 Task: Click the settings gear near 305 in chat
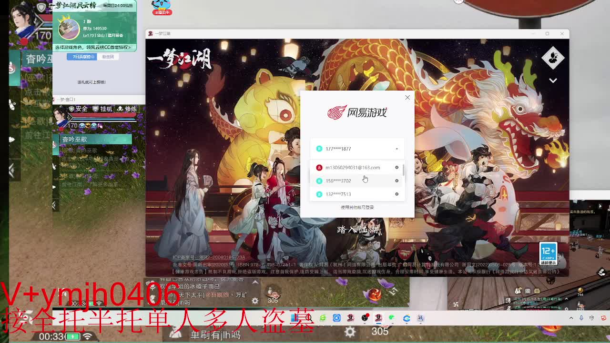click(x=255, y=301)
